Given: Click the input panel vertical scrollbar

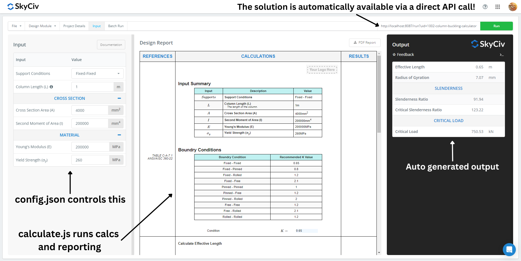Looking at the screenshot, I should point(133,145).
